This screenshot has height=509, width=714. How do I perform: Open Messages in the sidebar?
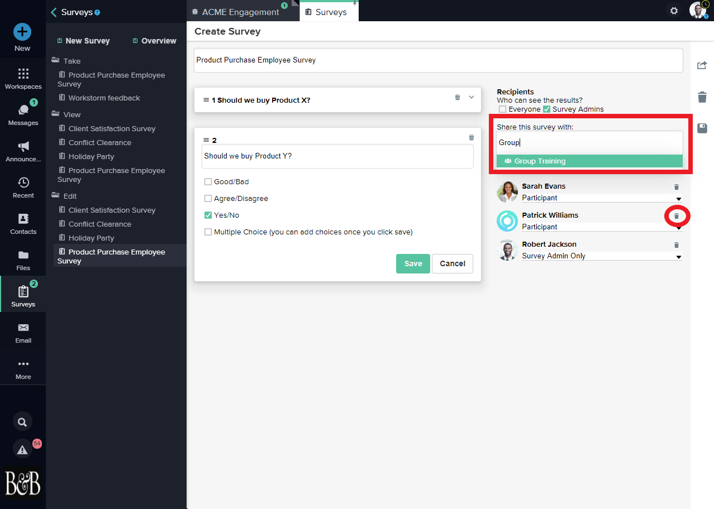click(x=23, y=110)
